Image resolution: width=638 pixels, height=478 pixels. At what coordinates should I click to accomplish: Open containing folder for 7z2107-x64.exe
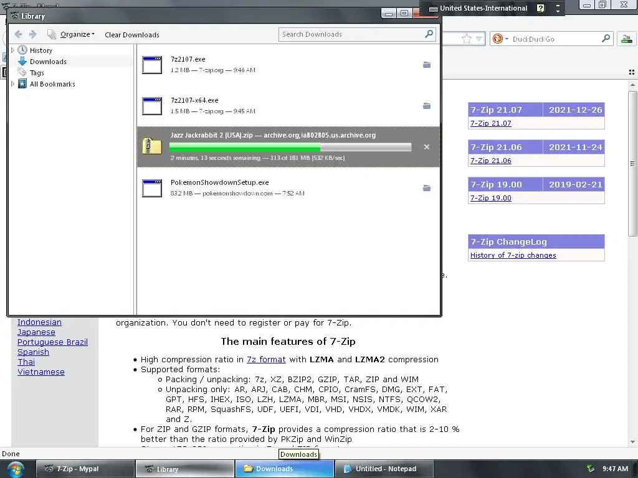[x=426, y=106]
